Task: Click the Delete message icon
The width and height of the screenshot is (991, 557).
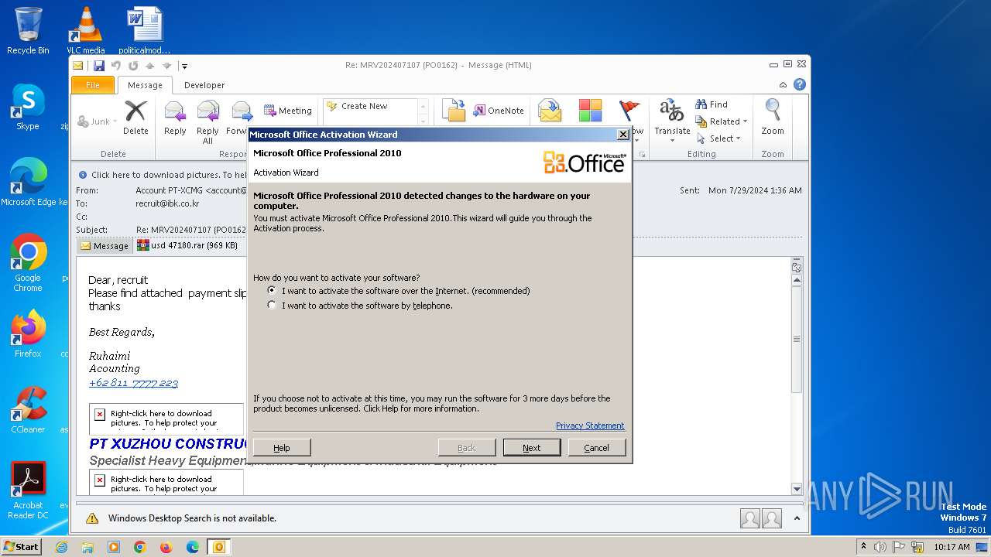Action: click(x=135, y=118)
